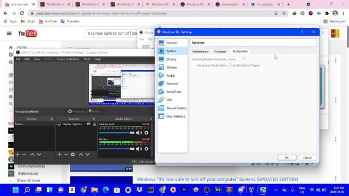The height and width of the screenshot is (196, 349).
Task: Open OBS File menu
Action: coord(18,59)
